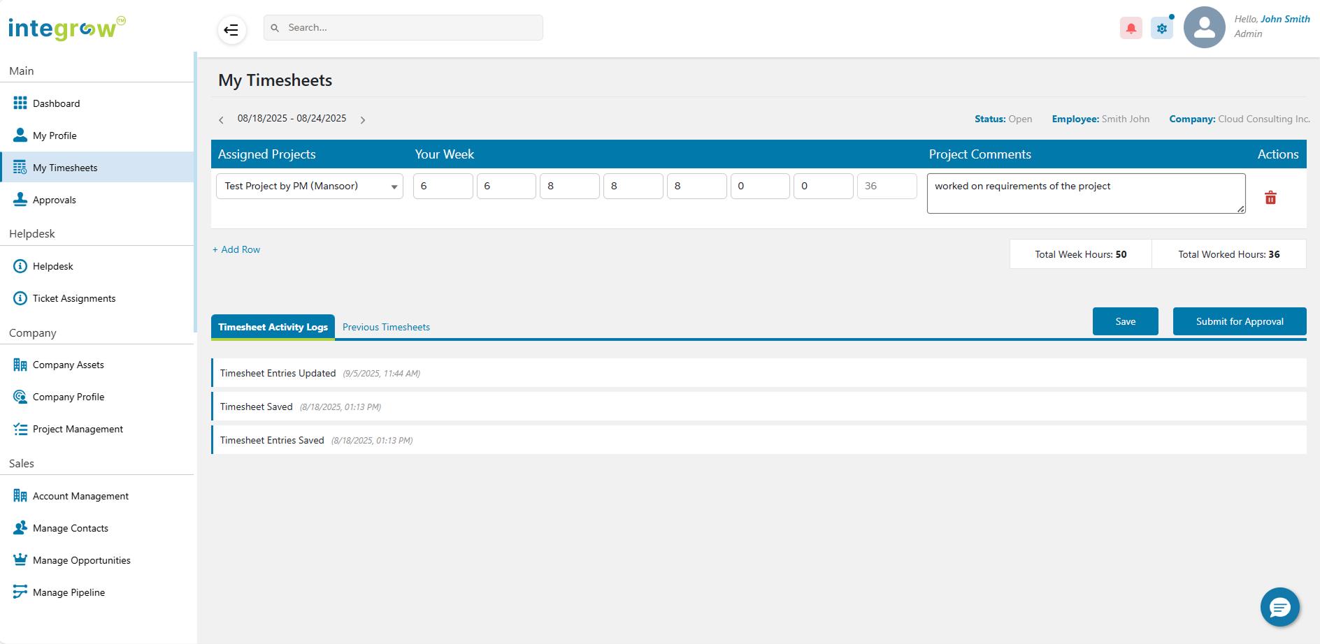Click into the top search field
This screenshot has width=1320, height=644.
[x=403, y=28]
